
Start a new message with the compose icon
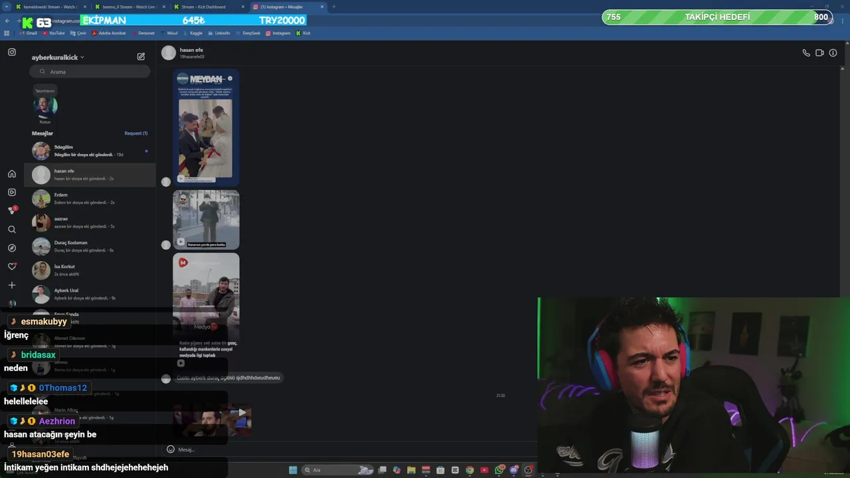(x=141, y=56)
